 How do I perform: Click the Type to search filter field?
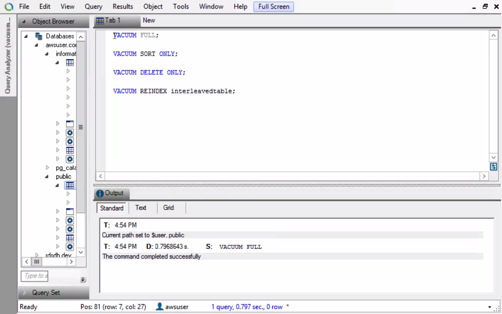(x=35, y=276)
